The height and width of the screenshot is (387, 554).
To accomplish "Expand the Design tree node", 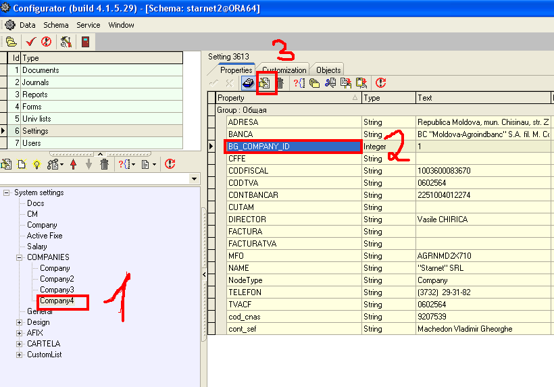I will point(20,322).
